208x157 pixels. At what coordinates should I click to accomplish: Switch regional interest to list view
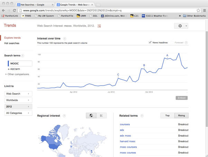click(x=101, y=116)
